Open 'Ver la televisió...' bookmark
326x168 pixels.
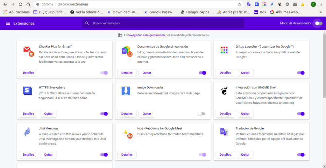click(x=87, y=12)
